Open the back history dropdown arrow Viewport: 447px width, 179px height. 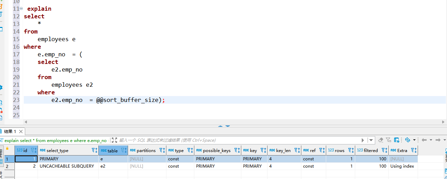[431, 140]
